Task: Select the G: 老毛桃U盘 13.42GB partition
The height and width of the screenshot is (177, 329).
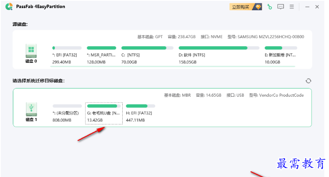Action: (x=104, y=113)
